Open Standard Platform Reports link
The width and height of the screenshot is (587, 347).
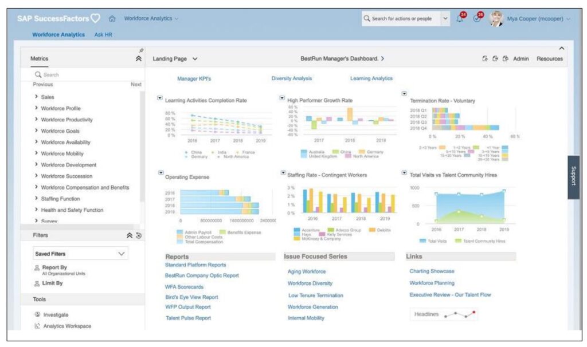click(x=195, y=265)
